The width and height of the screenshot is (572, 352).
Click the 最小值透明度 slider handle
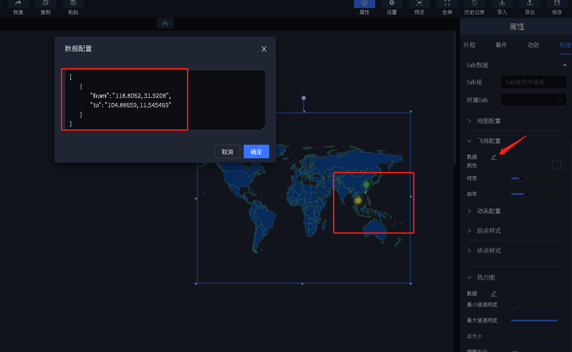[x=514, y=305]
